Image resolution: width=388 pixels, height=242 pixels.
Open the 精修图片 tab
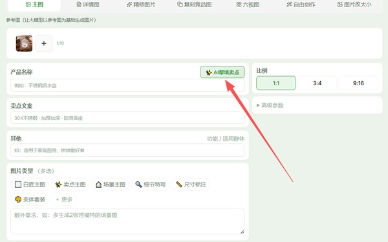point(141,5)
